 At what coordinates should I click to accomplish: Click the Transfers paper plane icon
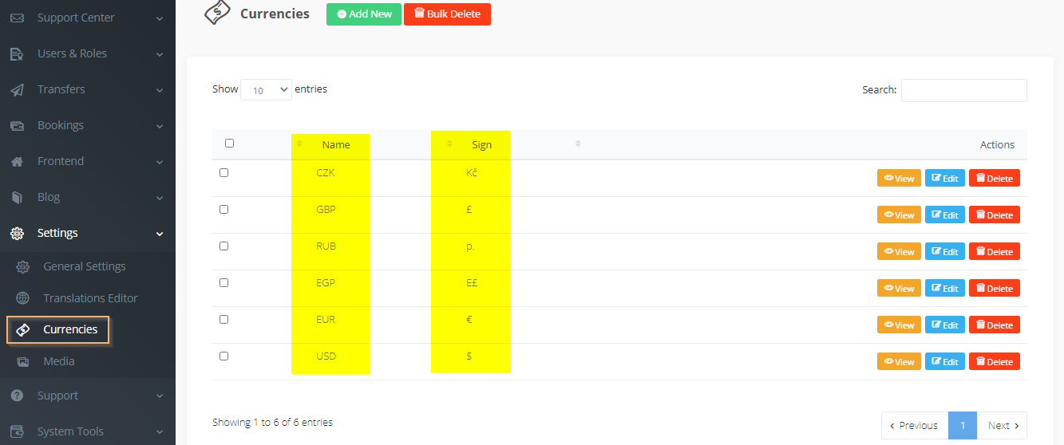[x=17, y=89]
